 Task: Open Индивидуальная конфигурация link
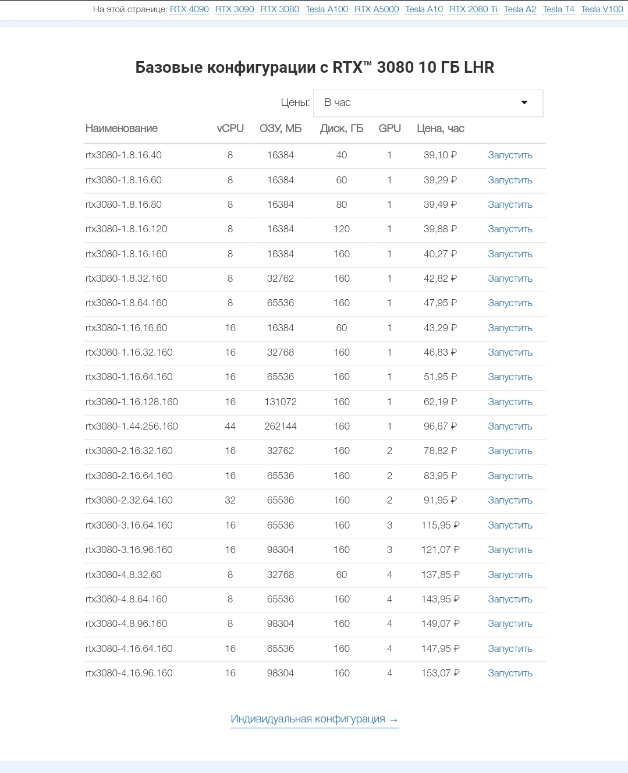click(x=314, y=719)
